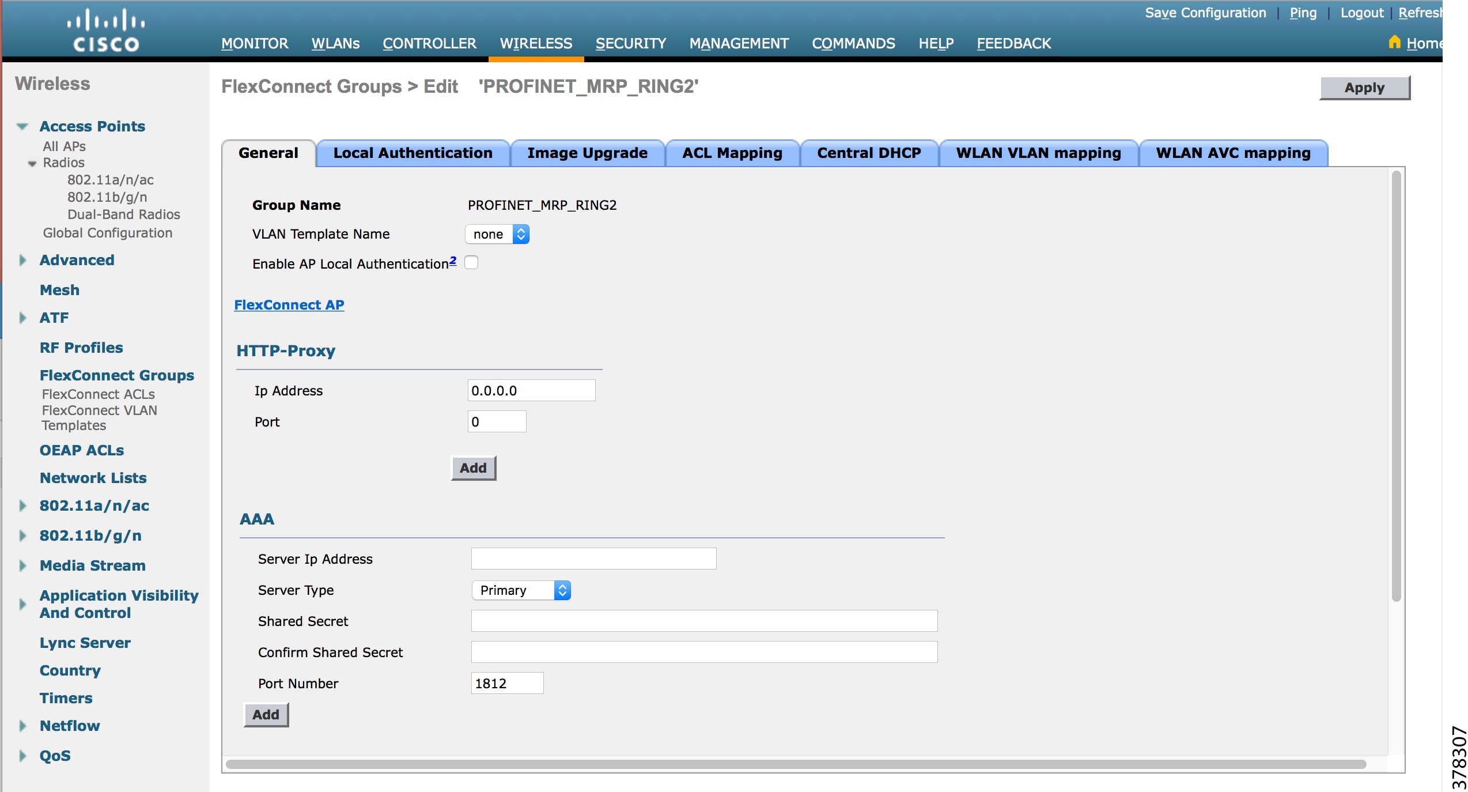This screenshot has width=1468, height=792.
Task: Click Add under HTTP-Proxy
Action: click(474, 468)
